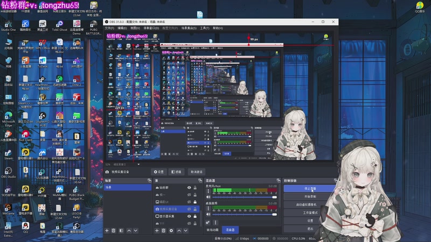The height and width of the screenshot is (242, 431).
Task: Toggle visibility eye for 111 source
Action: click(x=189, y=223)
